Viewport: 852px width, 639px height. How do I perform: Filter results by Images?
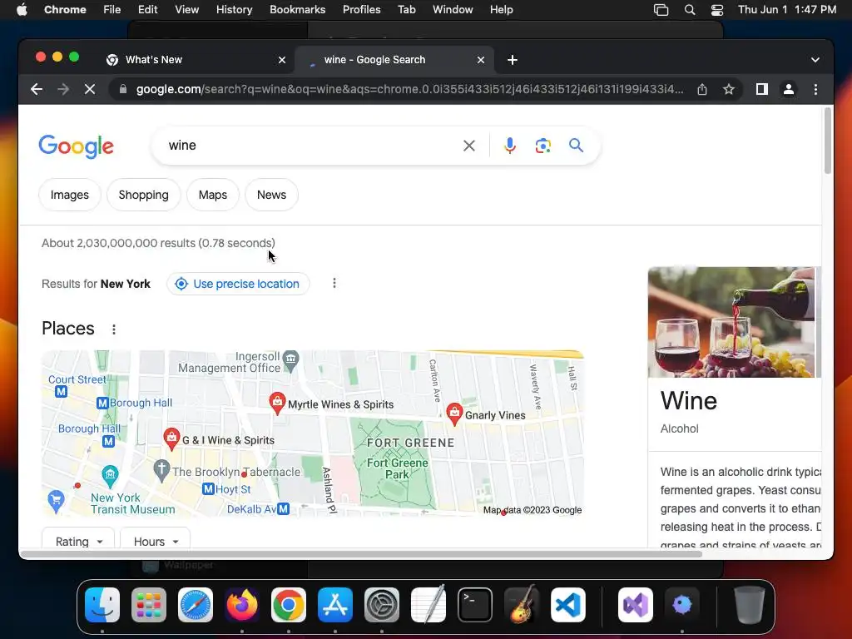[x=70, y=195]
